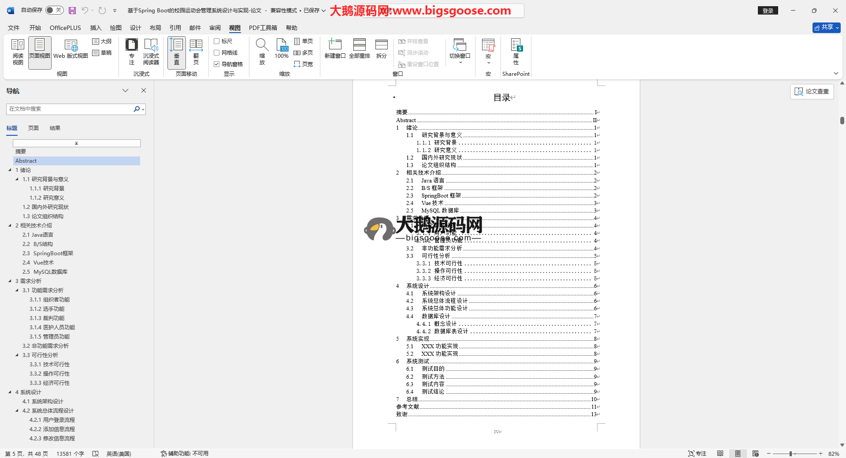Viewport: 846px width, 458px height.
Task: Enable the Gridlines (网格线) checkbox
Action: click(x=217, y=53)
